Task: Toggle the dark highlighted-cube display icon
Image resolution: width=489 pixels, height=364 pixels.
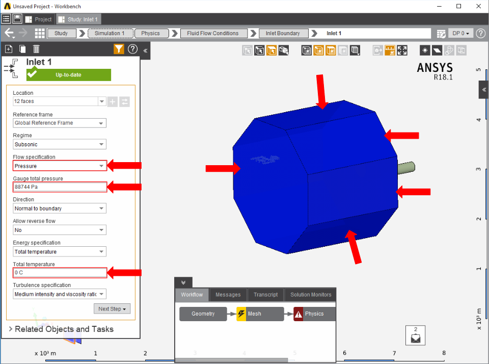Action: pyautogui.click(x=307, y=50)
